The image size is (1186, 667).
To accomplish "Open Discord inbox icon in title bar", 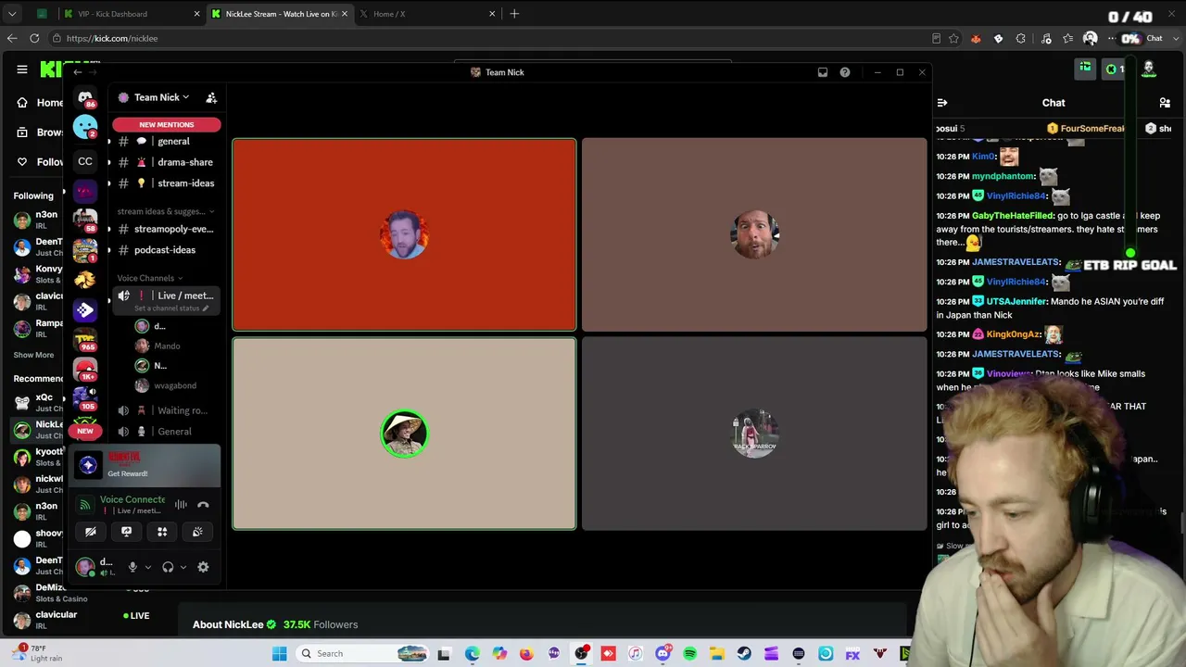I will [822, 72].
